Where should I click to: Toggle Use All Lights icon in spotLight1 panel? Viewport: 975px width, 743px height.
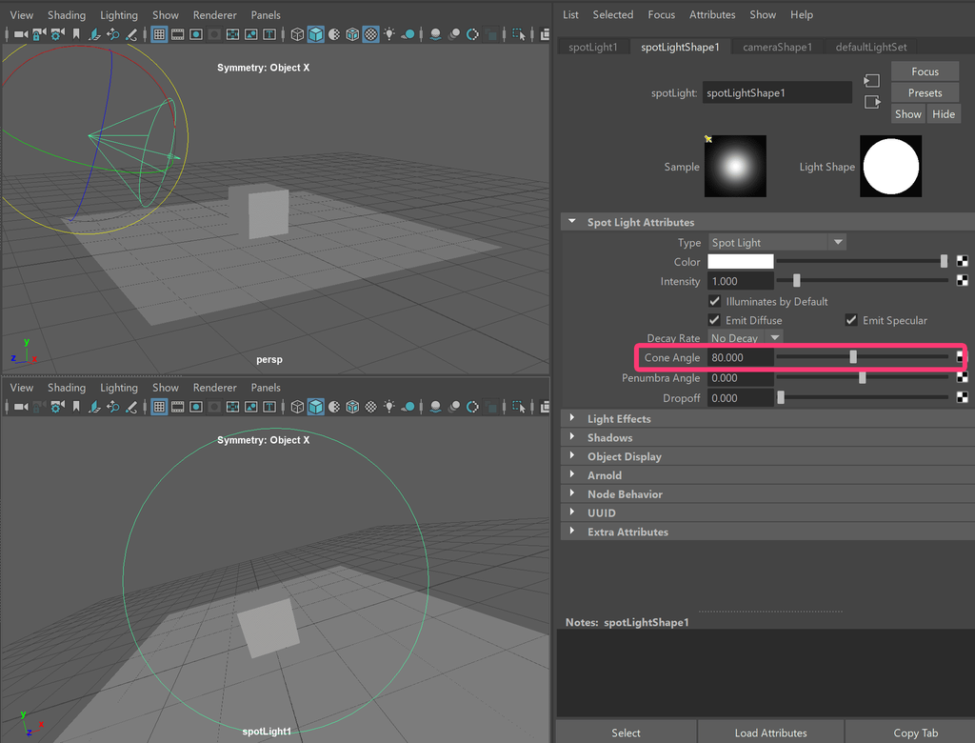click(389, 407)
